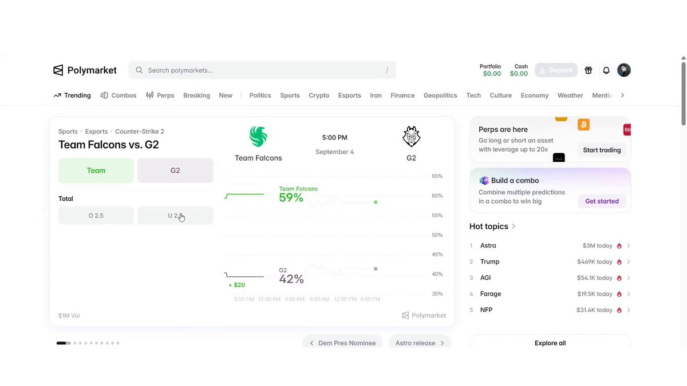Open the Geopolitics category
Screen dimensions: 687x386
coord(440,95)
